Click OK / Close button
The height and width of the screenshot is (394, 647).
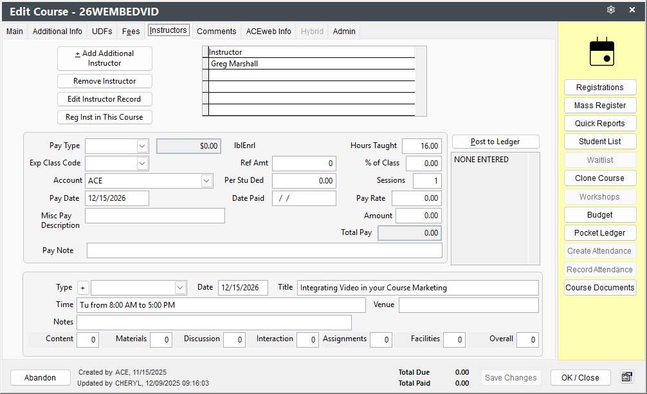pyautogui.click(x=580, y=377)
